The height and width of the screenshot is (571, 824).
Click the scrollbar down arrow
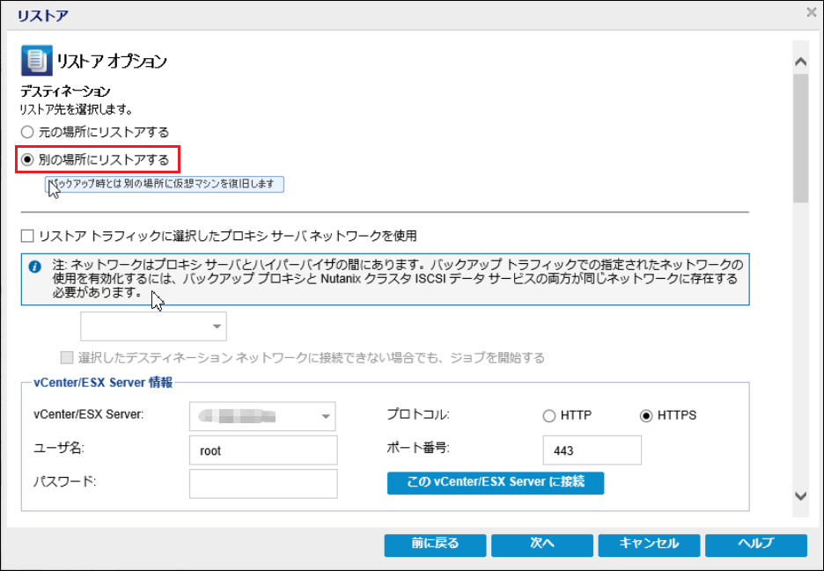click(800, 496)
